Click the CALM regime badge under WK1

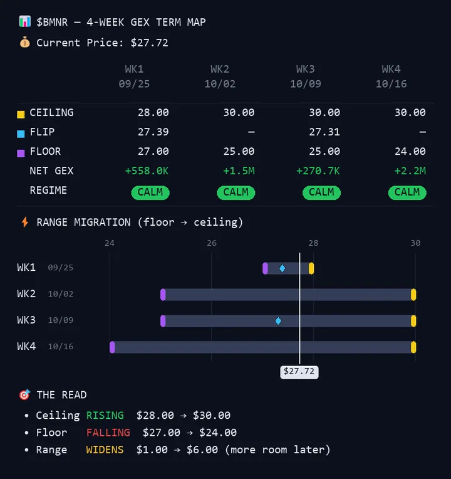[x=150, y=192]
